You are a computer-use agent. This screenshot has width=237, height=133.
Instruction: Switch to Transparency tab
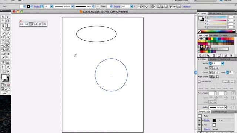(225, 59)
